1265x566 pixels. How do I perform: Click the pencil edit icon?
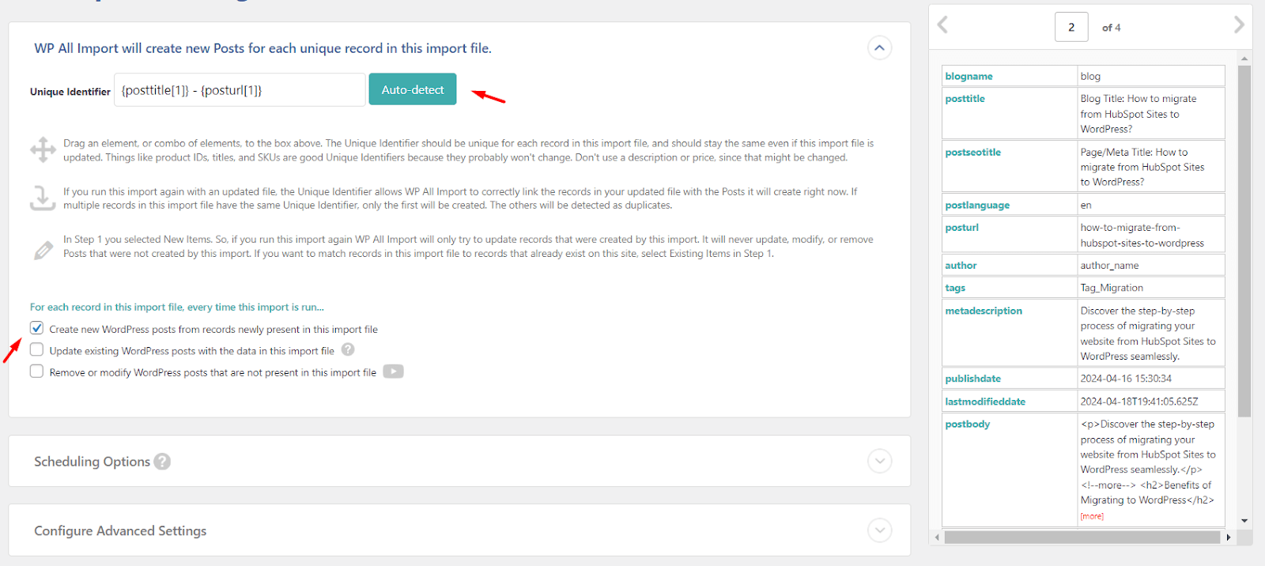point(43,251)
